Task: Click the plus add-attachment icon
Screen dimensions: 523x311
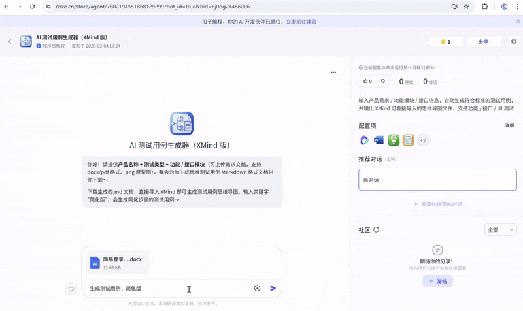Action: tap(257, 288)
